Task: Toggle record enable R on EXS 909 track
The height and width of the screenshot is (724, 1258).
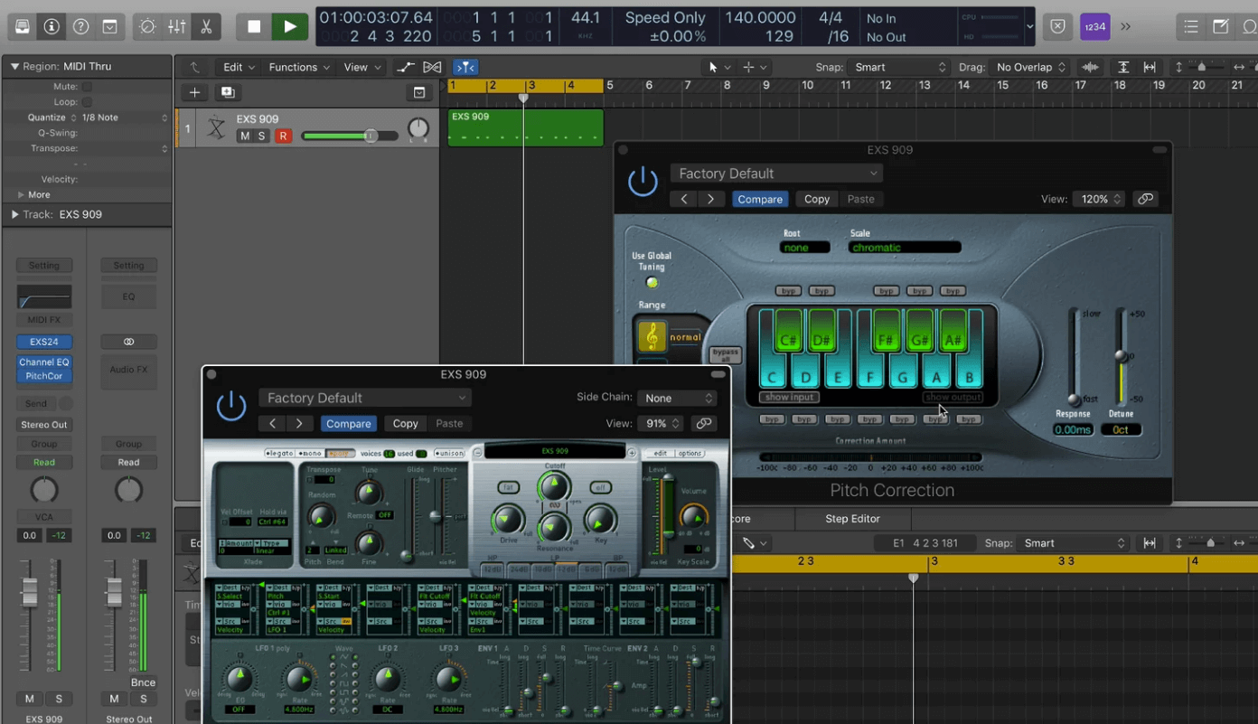Action: (283, 136)
